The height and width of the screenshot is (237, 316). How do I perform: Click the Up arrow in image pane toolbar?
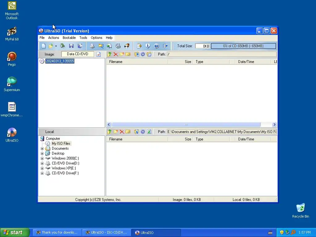110,54
